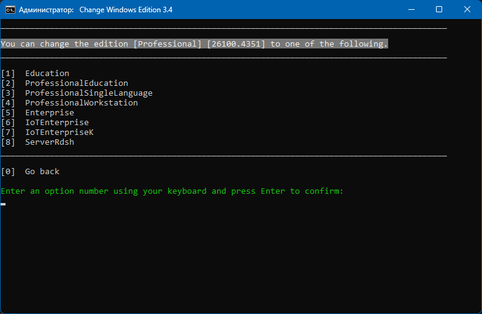The height and width of the screenshot is (314, 482).
Task: Click the ProfessionalSingleLanguage entry
Action: pyautogui.click(x=89, y=93)
